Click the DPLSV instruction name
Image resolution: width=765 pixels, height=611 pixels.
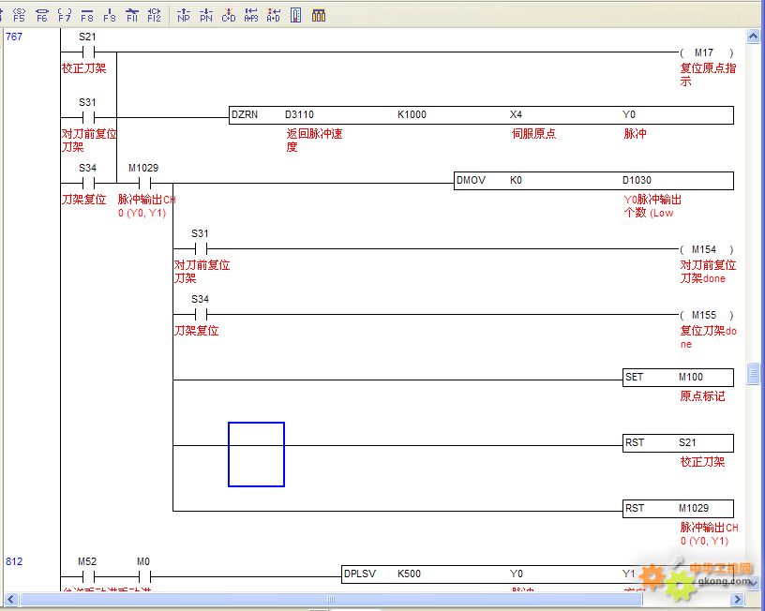click(360, 574)
